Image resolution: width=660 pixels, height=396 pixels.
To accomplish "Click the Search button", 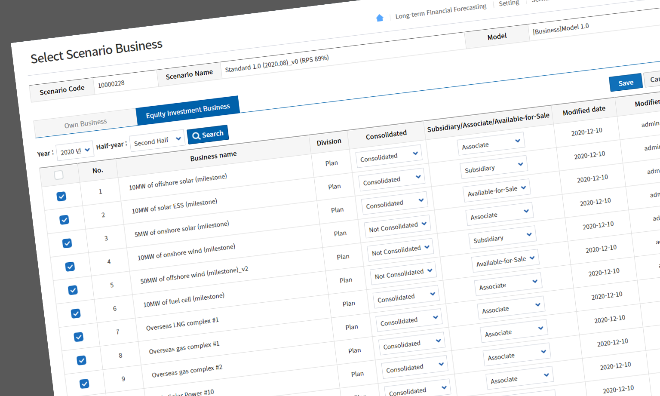I will coord(208,135).
